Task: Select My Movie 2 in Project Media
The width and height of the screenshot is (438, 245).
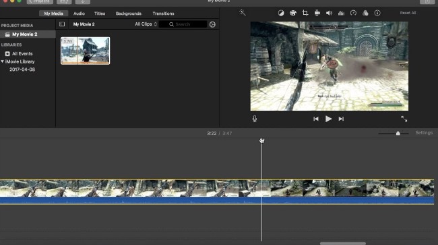Action: point(28,34)
